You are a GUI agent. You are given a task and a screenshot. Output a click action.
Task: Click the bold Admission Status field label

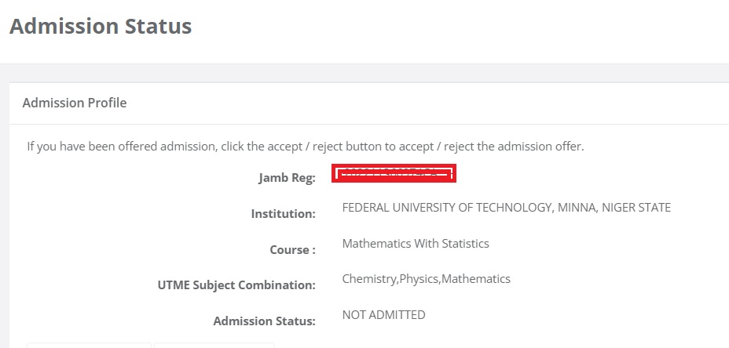pos(264,321)
